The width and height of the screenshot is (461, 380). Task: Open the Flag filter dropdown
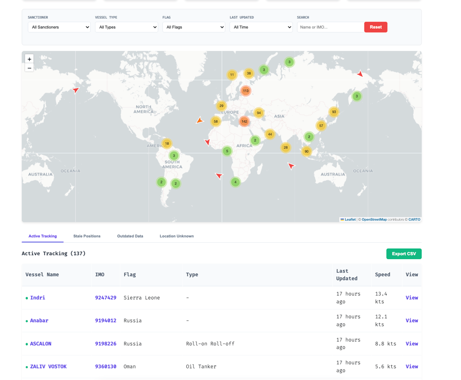(194, 27)
